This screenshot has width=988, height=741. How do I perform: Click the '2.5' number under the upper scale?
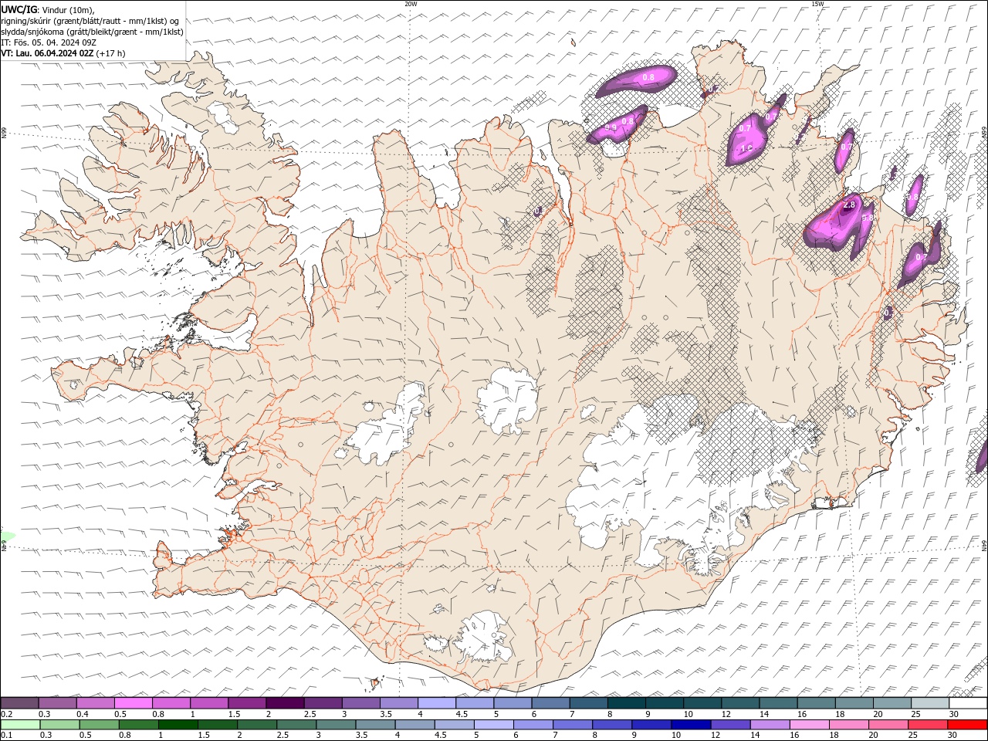310,714
